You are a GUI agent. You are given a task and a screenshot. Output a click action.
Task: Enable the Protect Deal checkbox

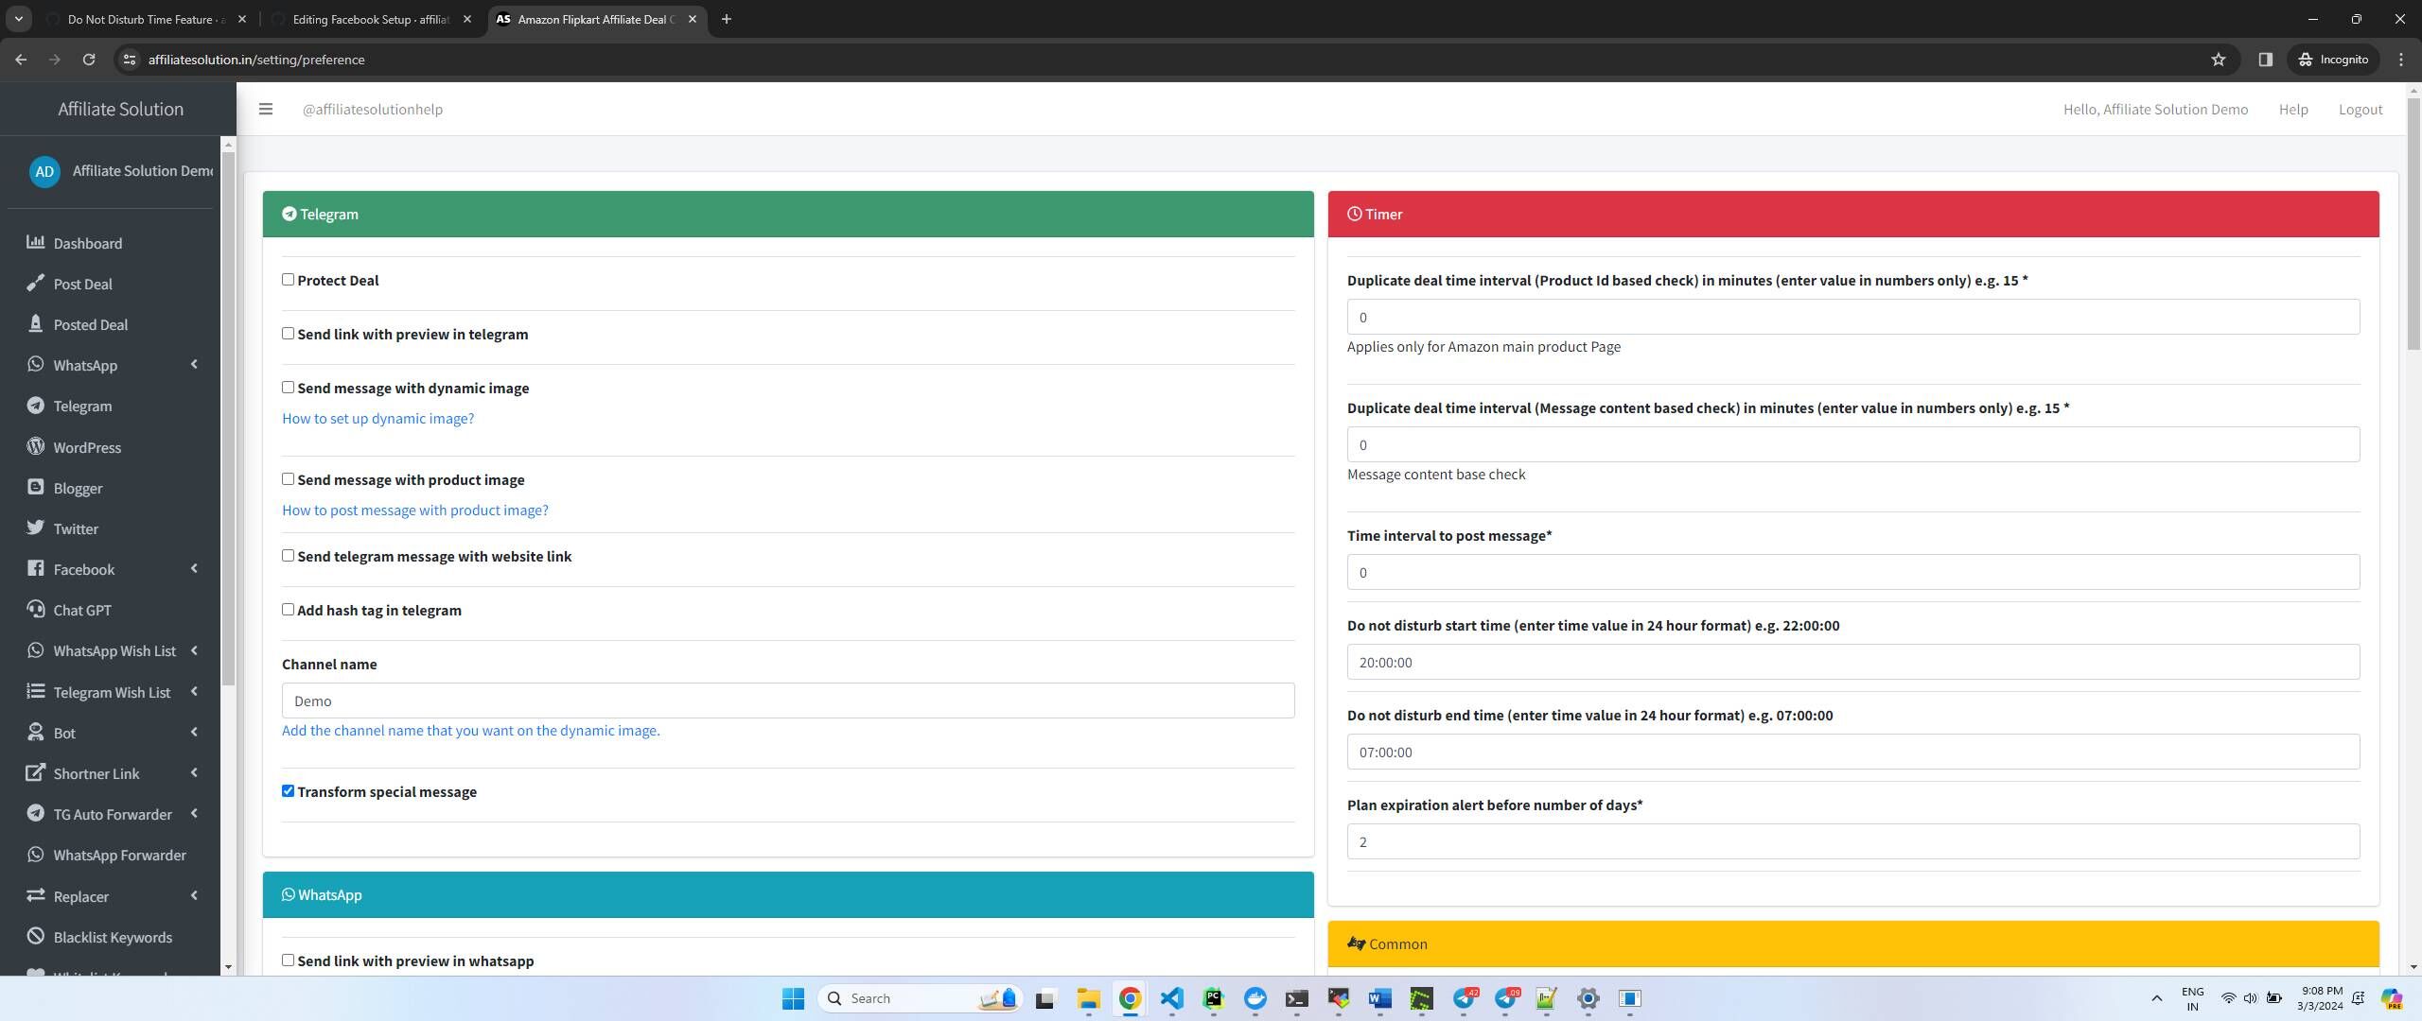[288, 280]
